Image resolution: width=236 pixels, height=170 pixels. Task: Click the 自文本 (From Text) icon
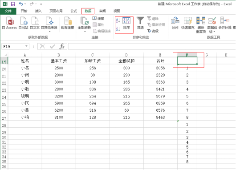click(x=35, y=23)
